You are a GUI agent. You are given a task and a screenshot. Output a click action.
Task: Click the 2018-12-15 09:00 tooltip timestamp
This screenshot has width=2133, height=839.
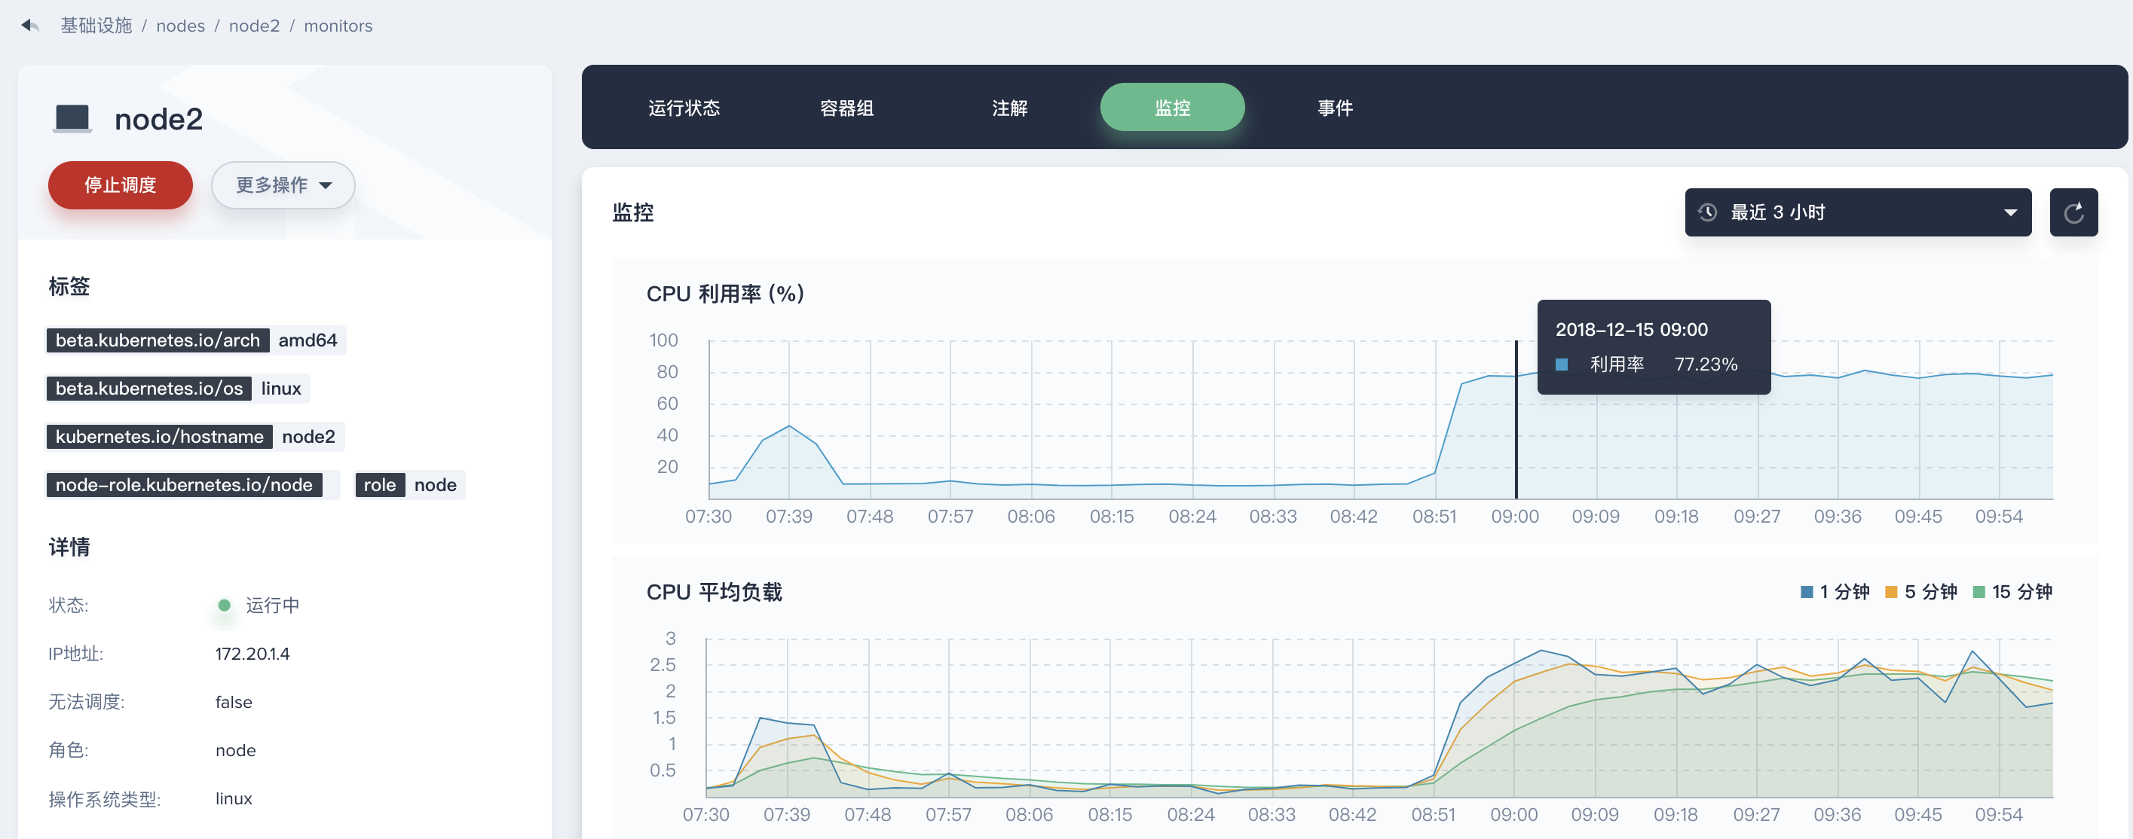click(x=1631, y=329)
